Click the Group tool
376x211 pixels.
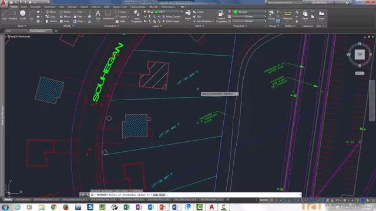(x=271, y=15)
